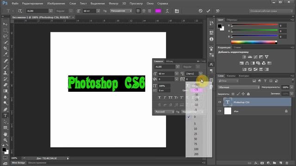This screenshot has height=166, width=296.
Task: Hide the Photoshop CS6 text layer
Action: coord(220,102)
